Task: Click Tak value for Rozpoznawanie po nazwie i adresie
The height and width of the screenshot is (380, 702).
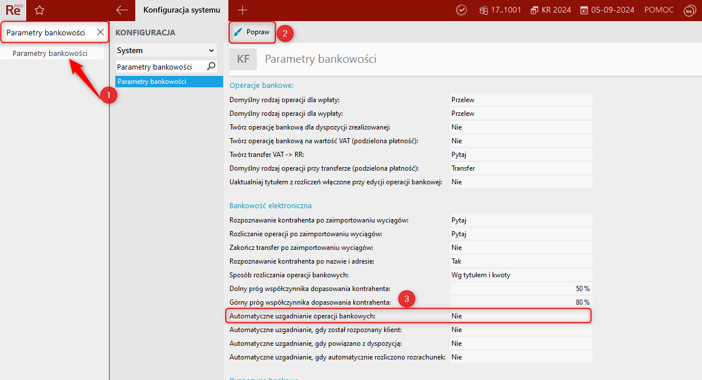Action: tap(521, 261)
